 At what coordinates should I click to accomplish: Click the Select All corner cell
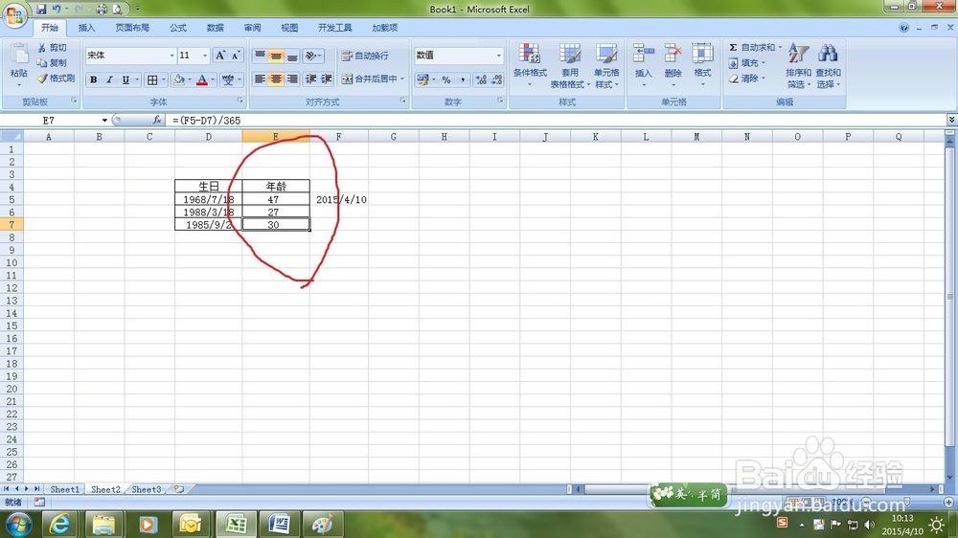click(x=11, y=136)
